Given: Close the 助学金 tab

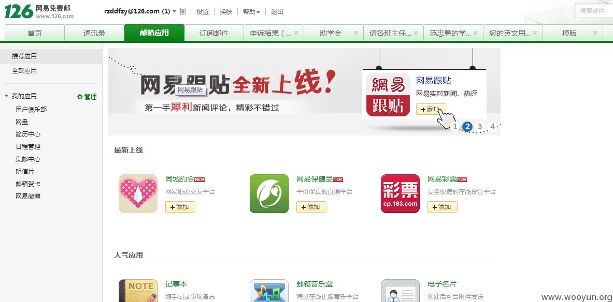Looking at the screenshot, I should (x=355, y=33).
